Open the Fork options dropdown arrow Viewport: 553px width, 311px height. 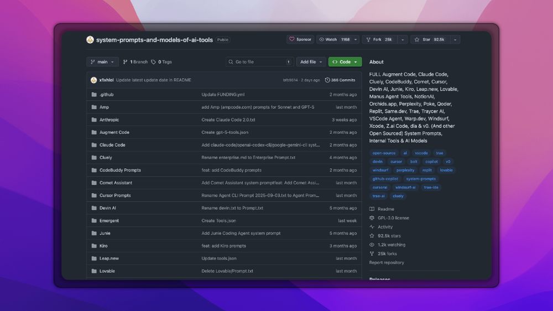pos(403,39)
